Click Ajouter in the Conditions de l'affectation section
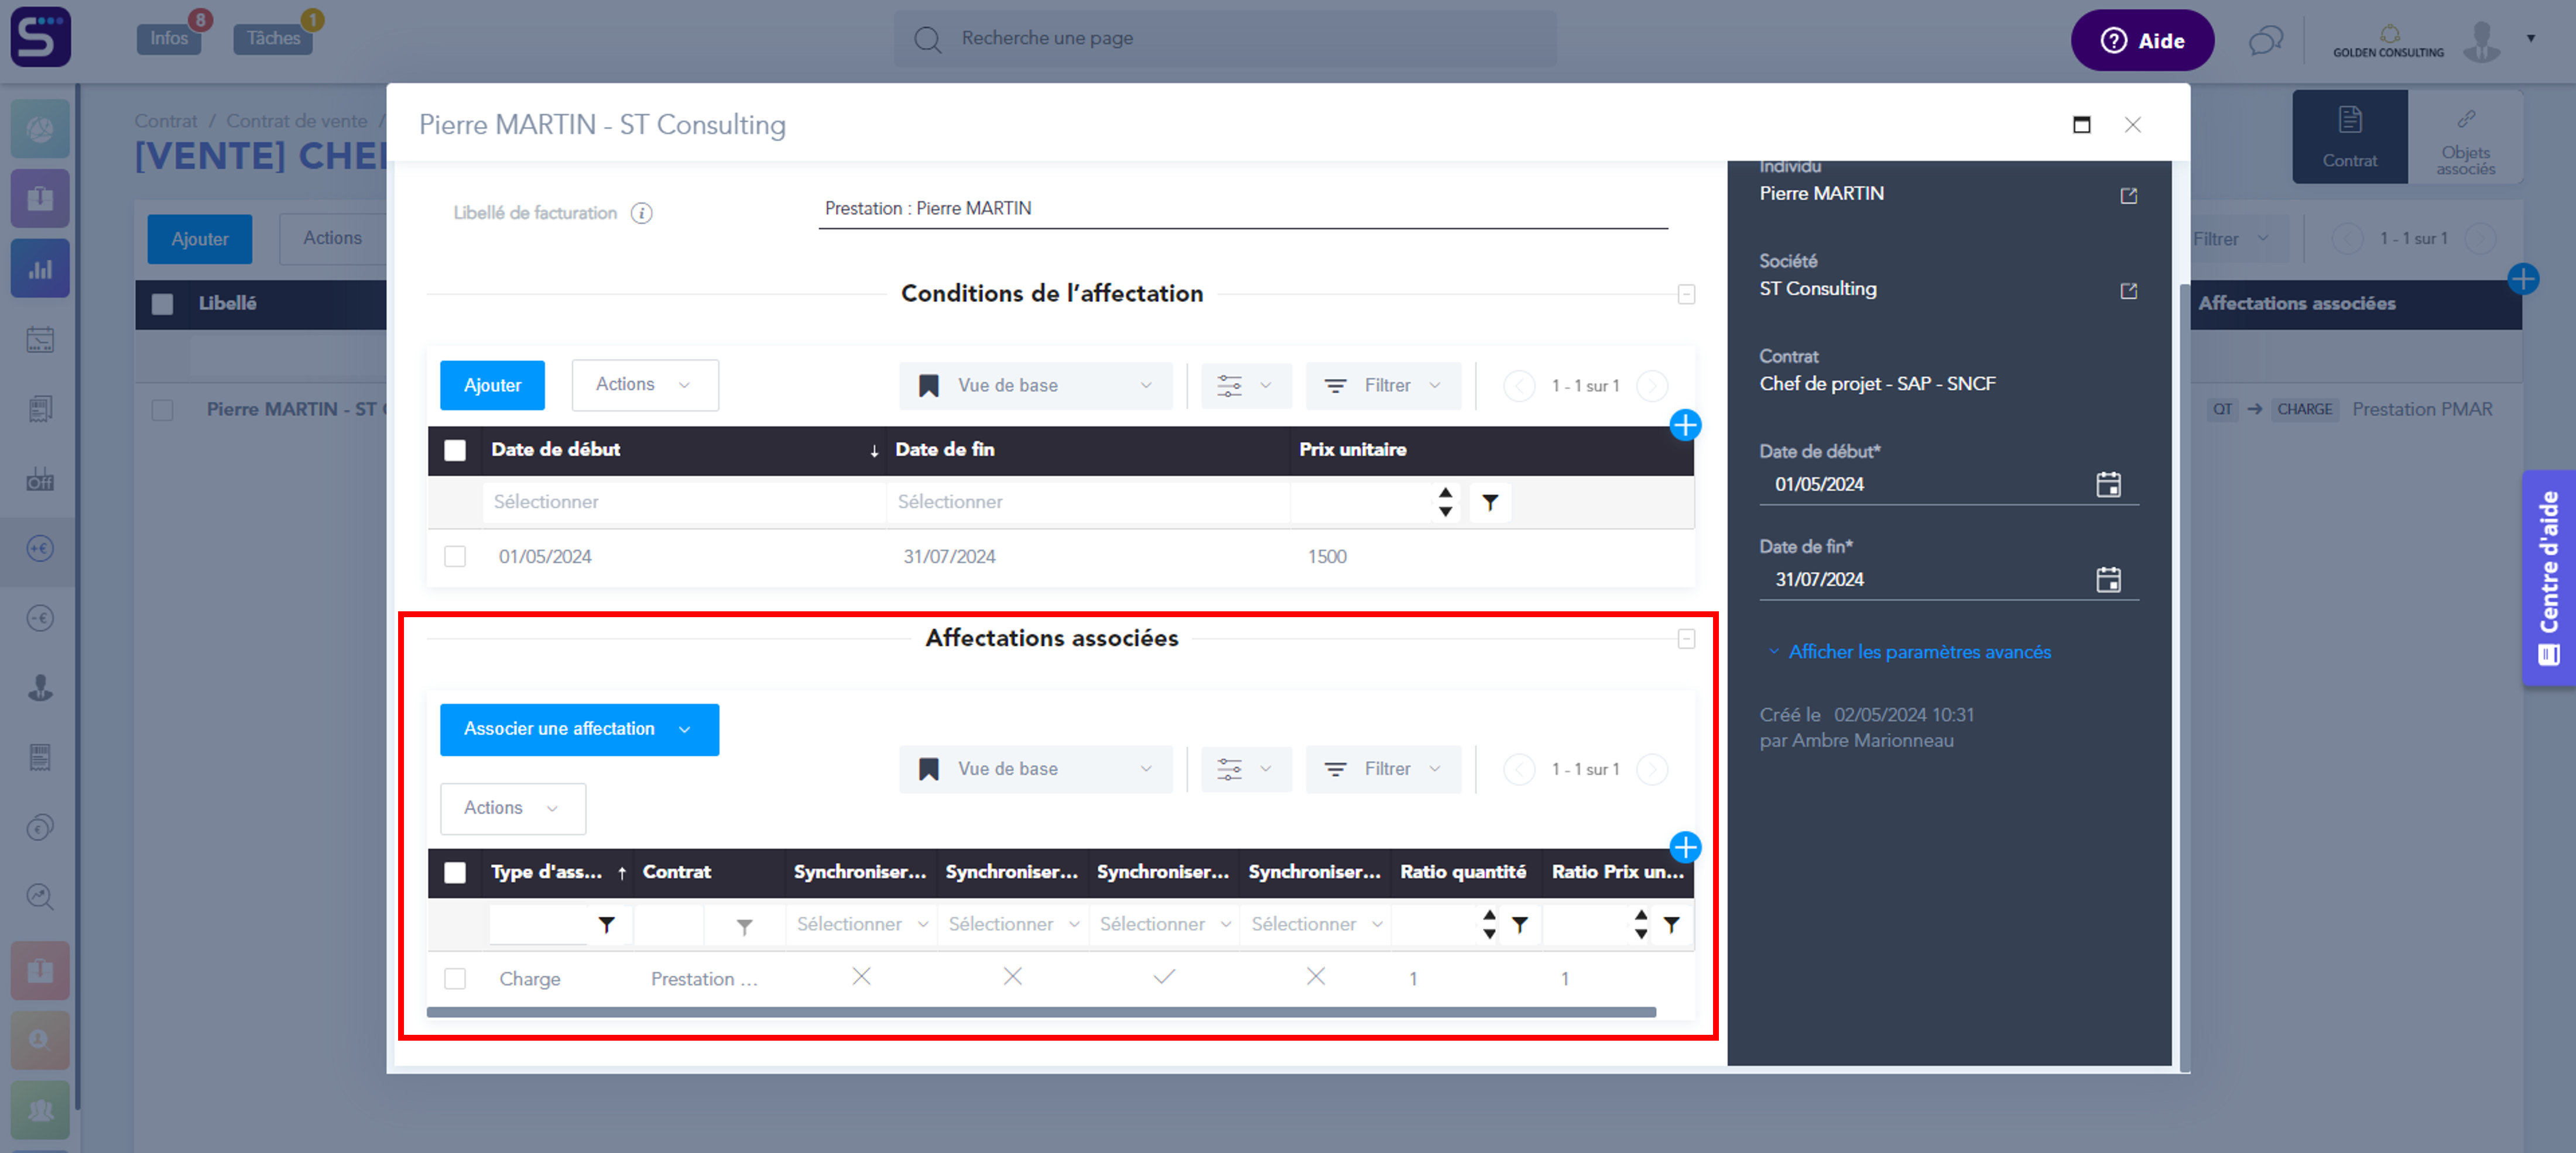The width and height of the screenshot is (2576, 1153). [x=492, y=386]
